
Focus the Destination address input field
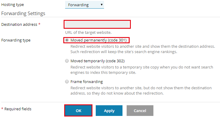pyautogui.click(x=97, y=24)
